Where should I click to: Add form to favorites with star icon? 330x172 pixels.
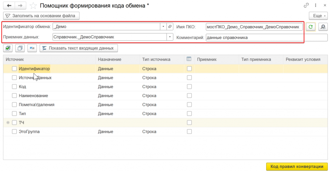point(33,5)
